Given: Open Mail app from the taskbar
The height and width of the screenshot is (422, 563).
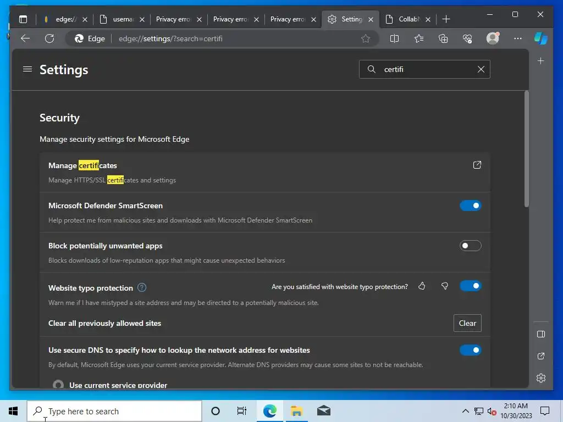Looking at the screenshot, I should tap(323, 411).
